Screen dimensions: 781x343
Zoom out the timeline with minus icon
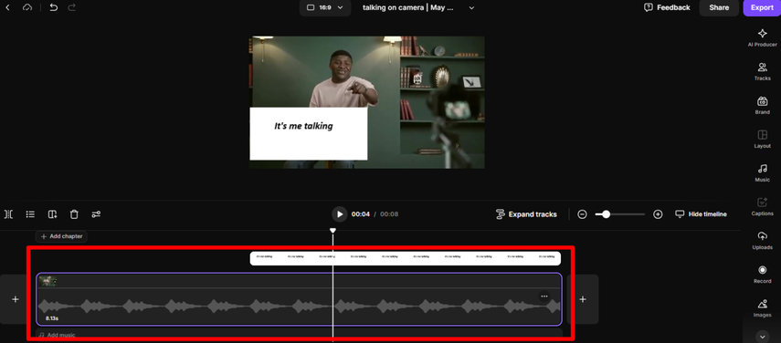(x=582, y=214)
